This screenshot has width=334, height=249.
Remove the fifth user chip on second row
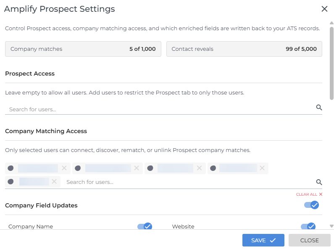[x=54, y=181]
